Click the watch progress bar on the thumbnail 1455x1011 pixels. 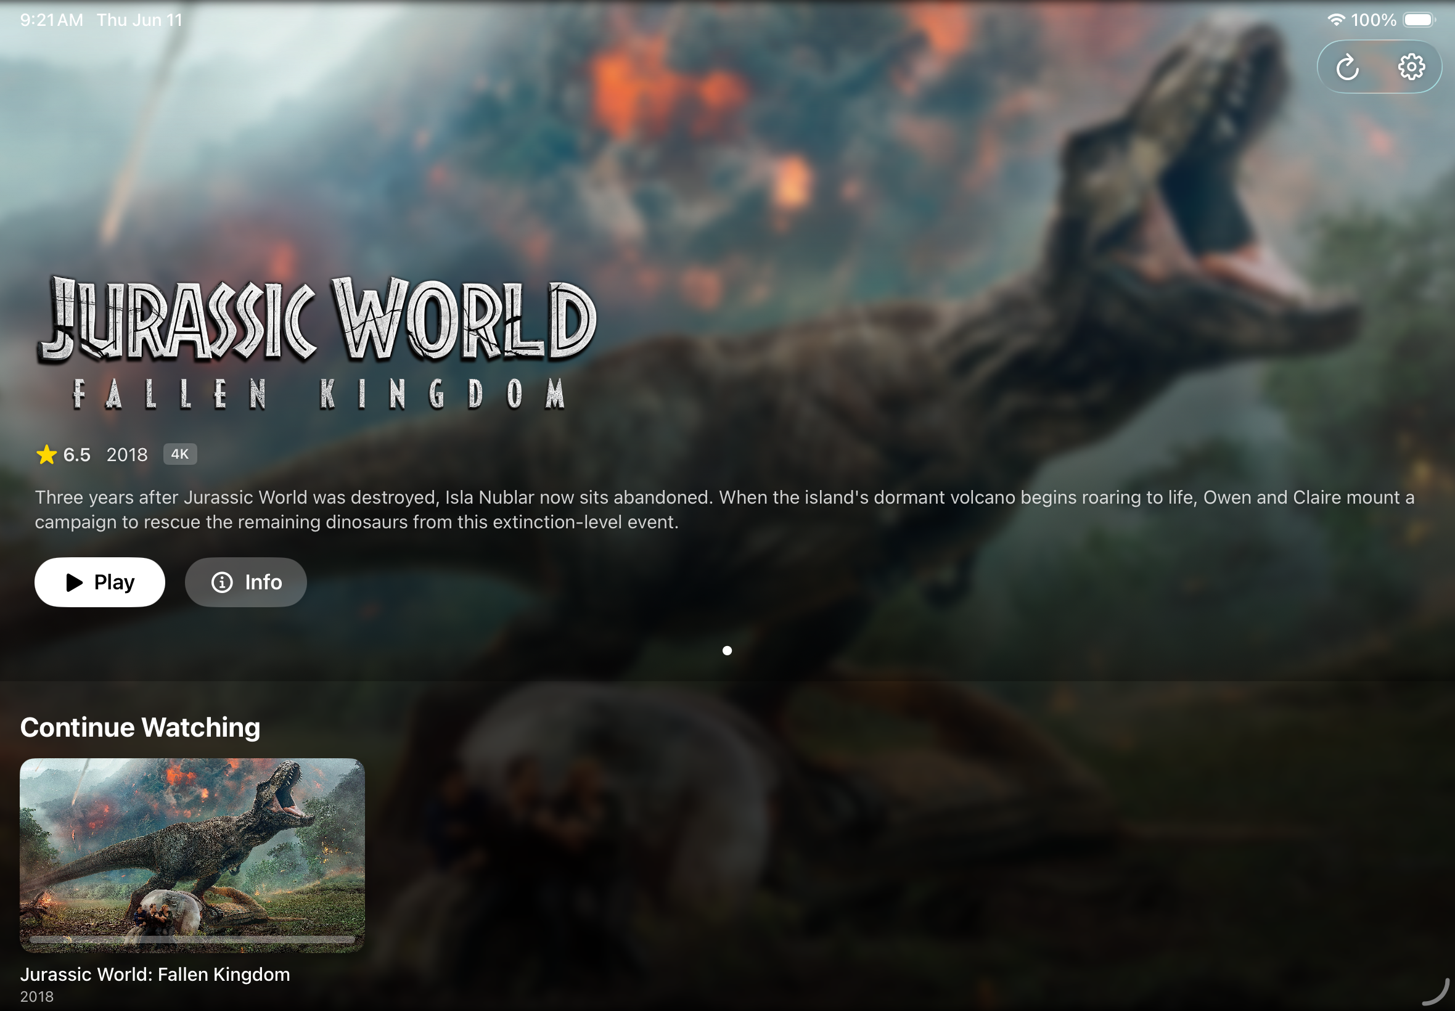[x=192, y=939]
